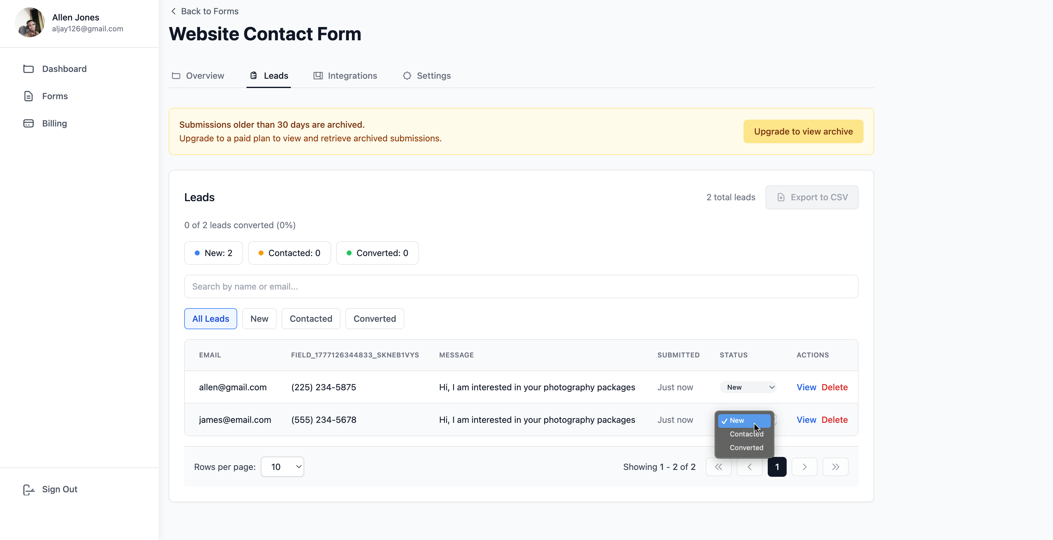Image resolution: width=1053 pixels, height=540 pixels.
Task: Click the Upgrade to view archive button
Action: [803, 131]
